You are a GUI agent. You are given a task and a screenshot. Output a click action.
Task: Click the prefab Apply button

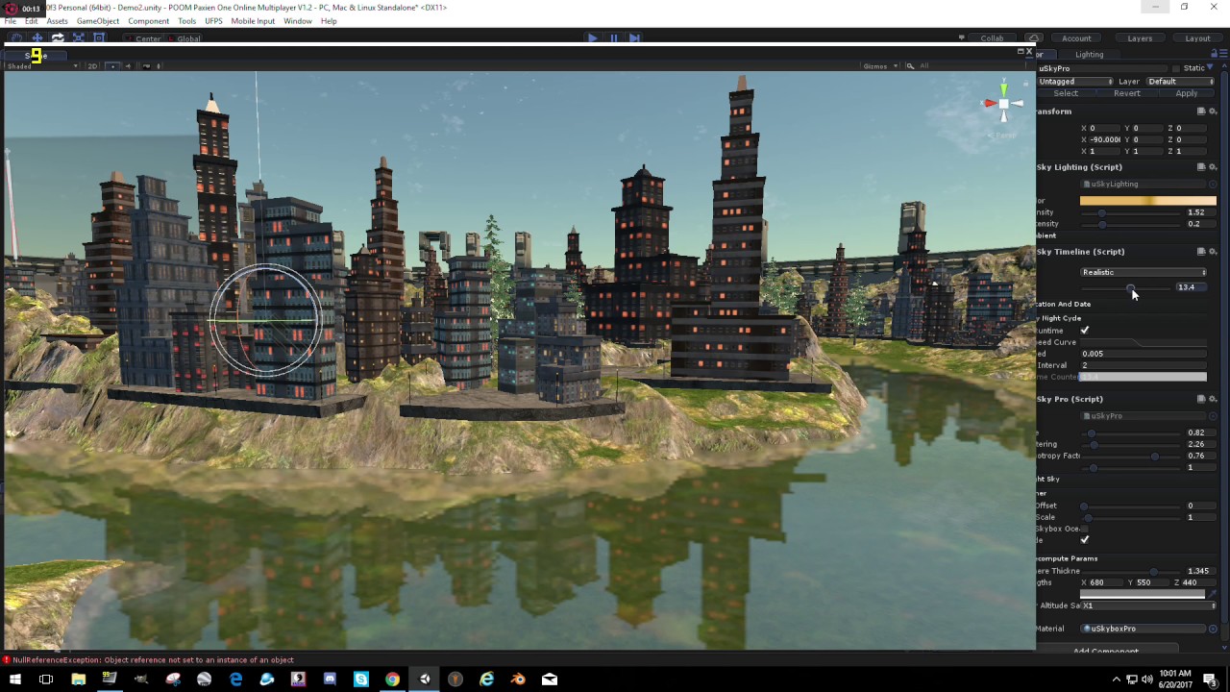point(1187,93)
